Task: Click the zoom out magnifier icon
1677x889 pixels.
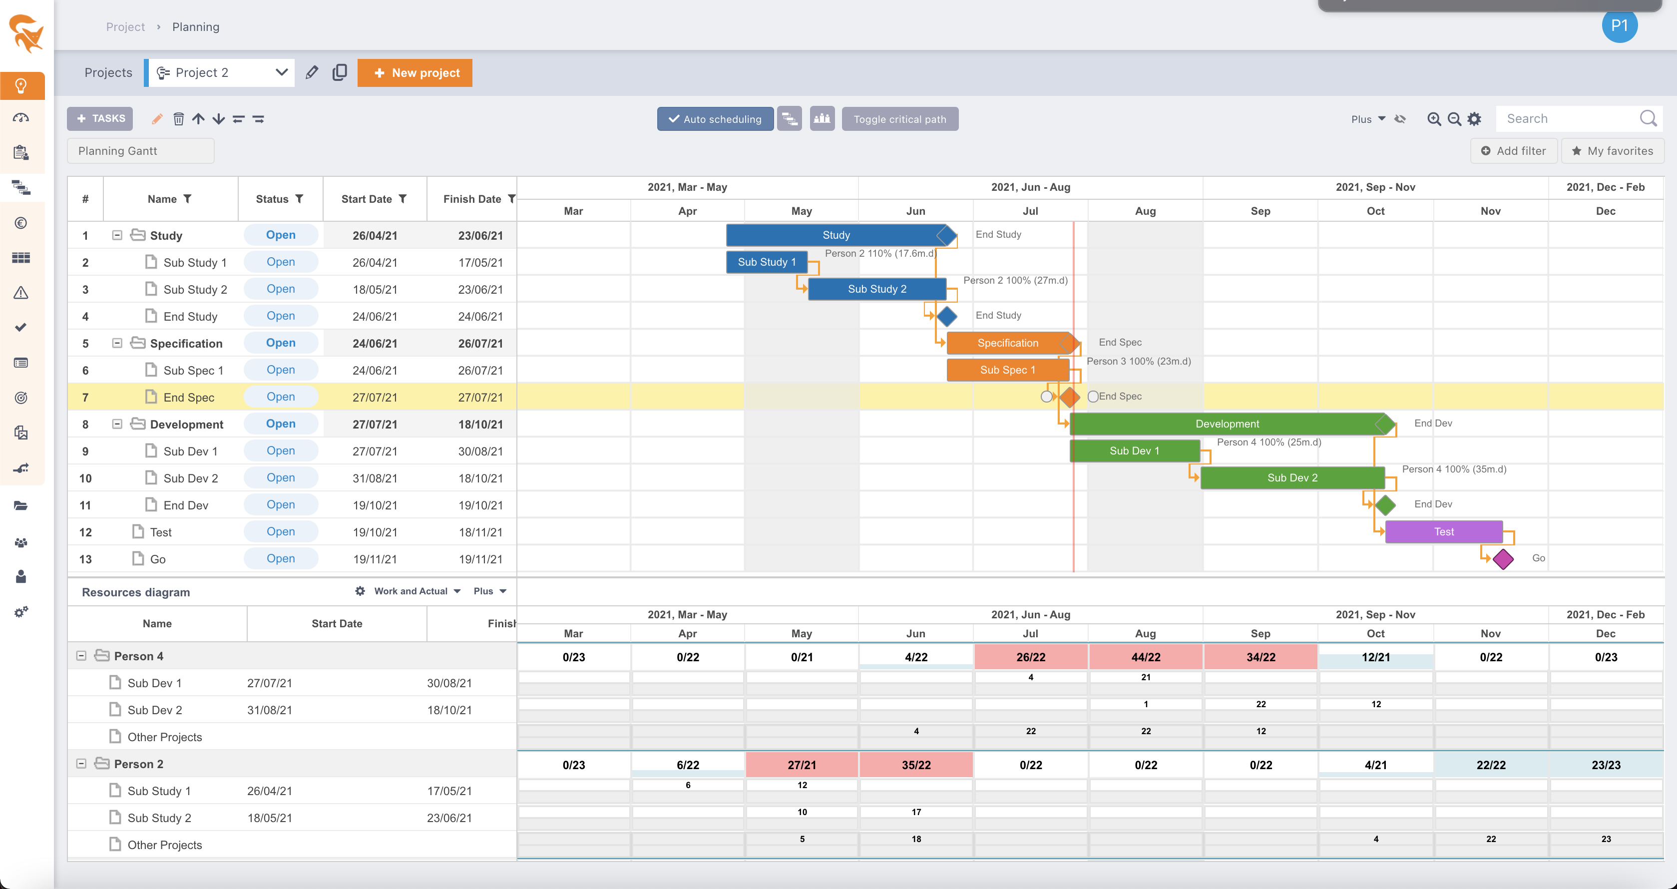Action: (1454, 118)
